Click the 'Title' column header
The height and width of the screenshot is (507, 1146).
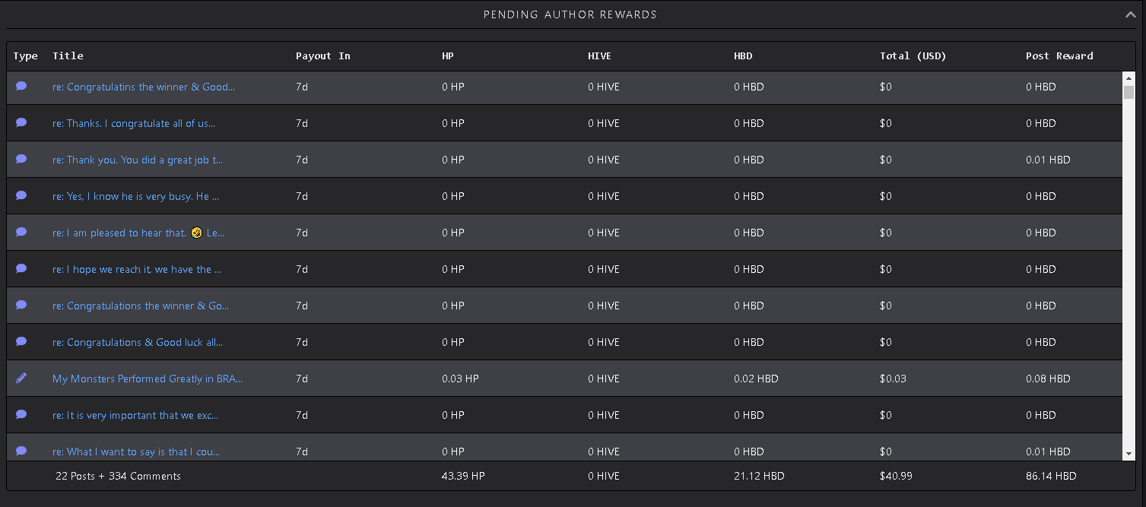[68, 56]
